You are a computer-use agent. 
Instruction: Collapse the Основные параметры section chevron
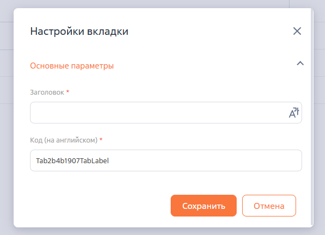point(300,63)
